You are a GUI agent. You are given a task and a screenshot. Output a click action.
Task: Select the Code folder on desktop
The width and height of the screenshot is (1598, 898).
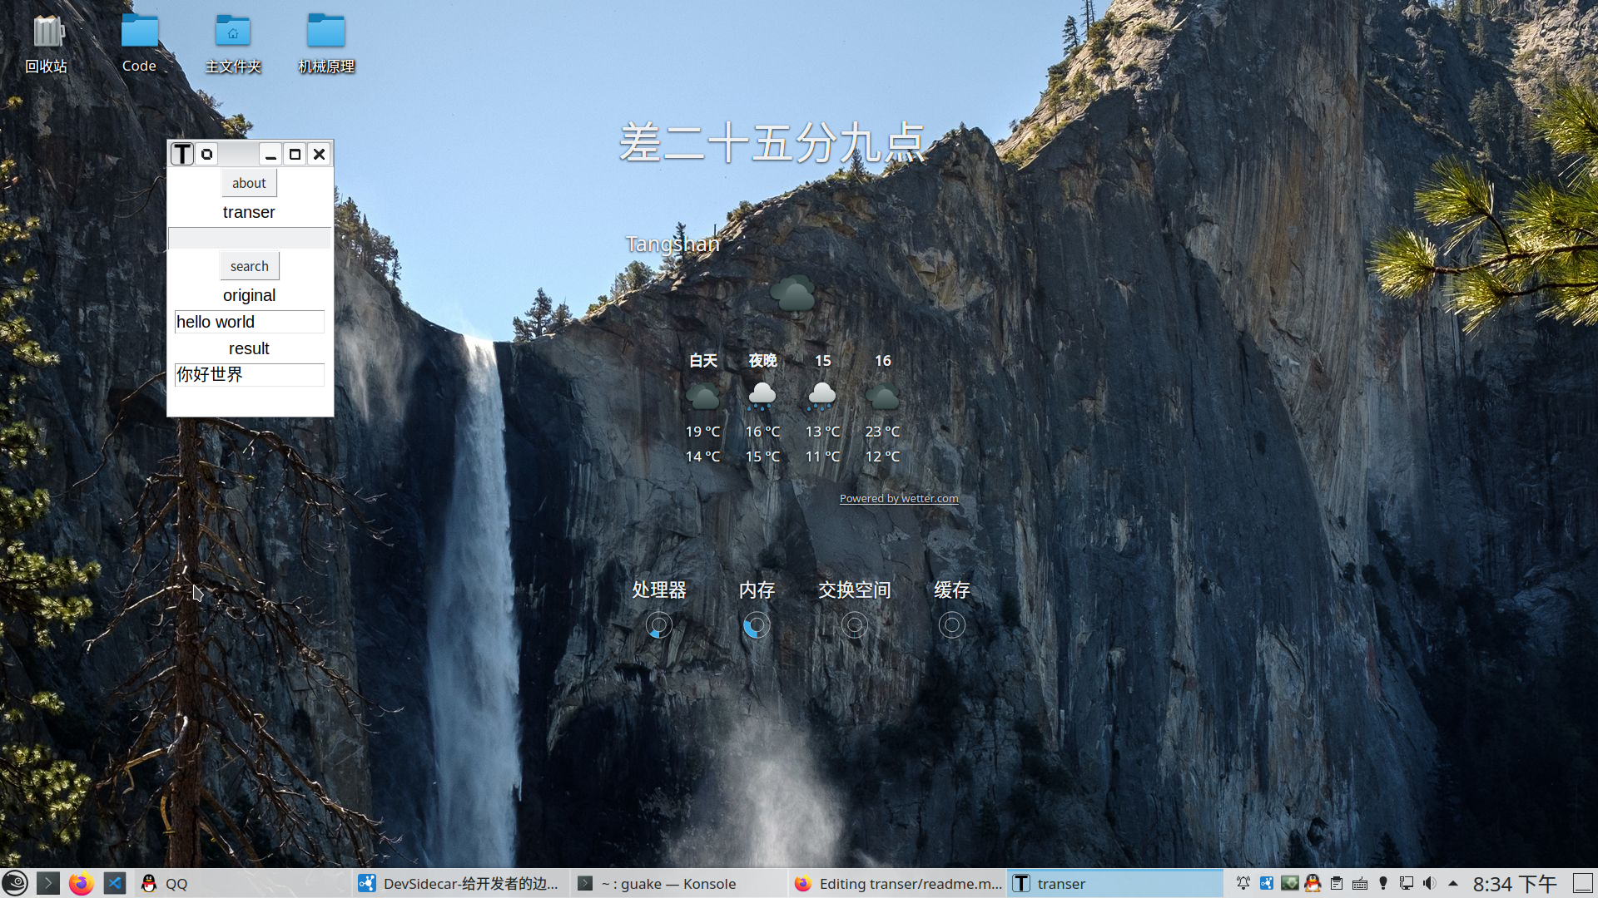(139, 44)
